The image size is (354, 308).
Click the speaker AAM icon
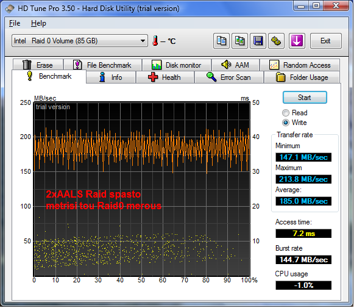click(226, 65)
